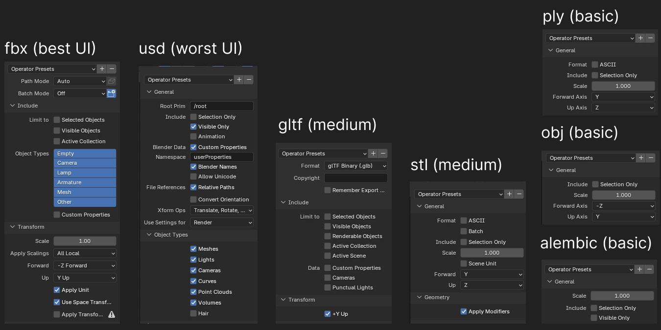Click the fbx Path Mode embed textures icon

pyautogui.click(x=112, y=81)
